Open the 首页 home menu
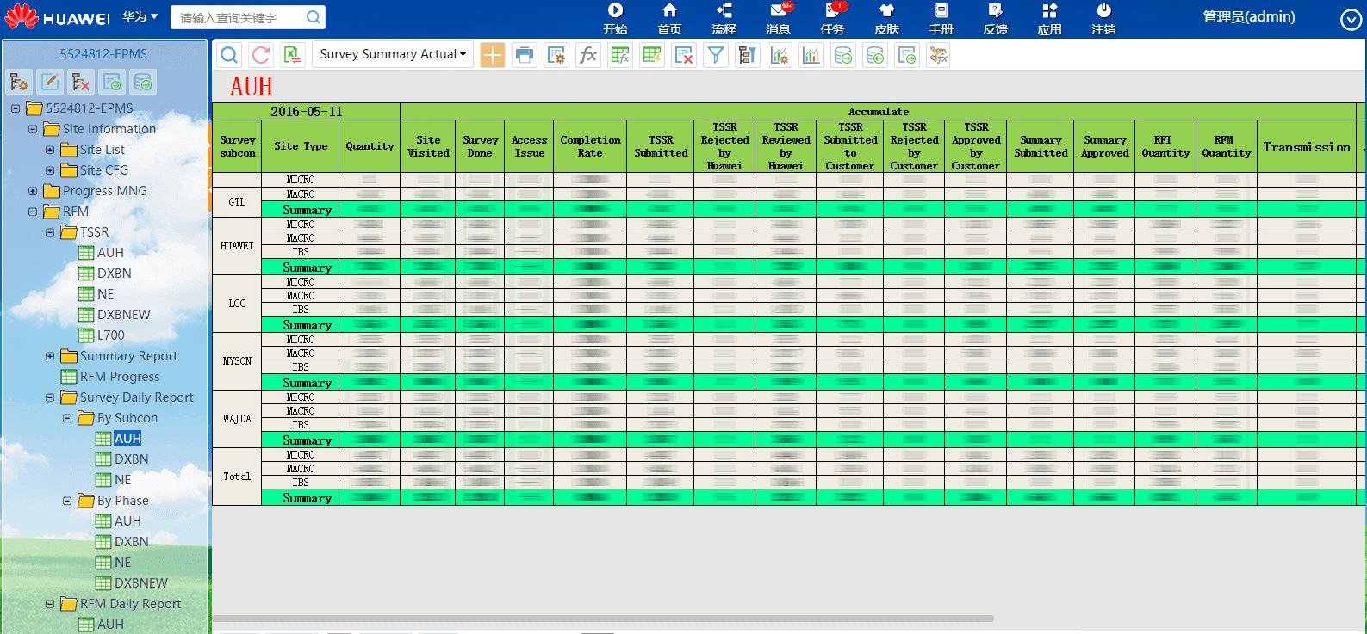Image resolution: width=1367 pixels, height=634 pixels. coord(669,19)
